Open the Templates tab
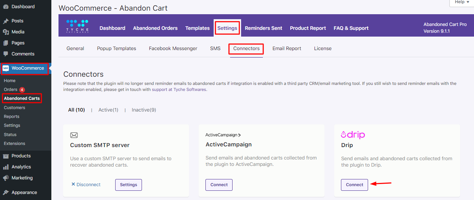This screenshot has height=200, width=474. pos(198,28)
